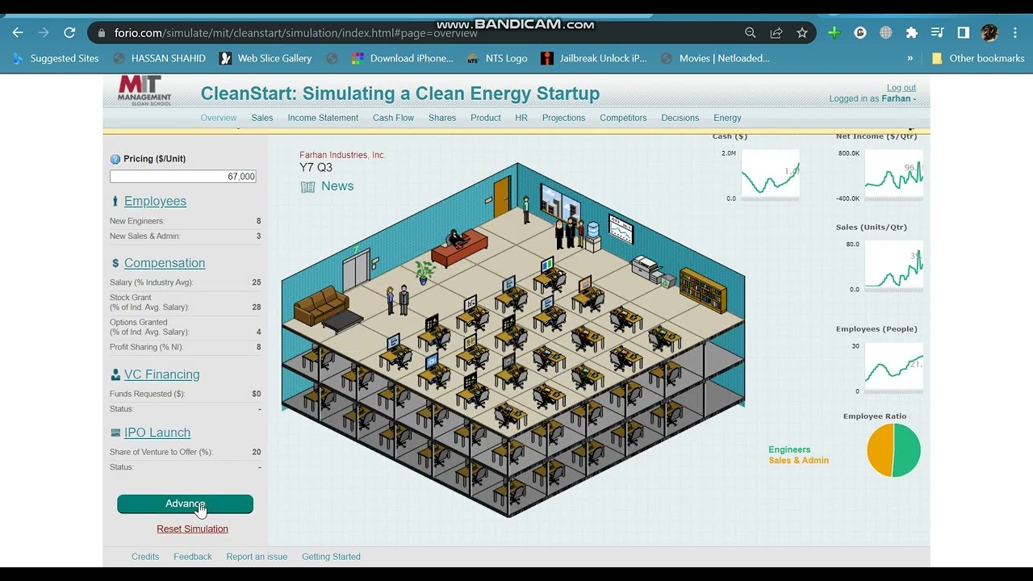
Task: Switch to the Sales tab
Action: [262, 118]
